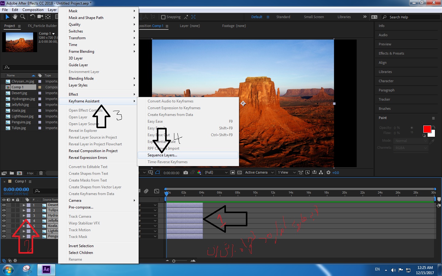442x276 pixels.
Task: Open the Paint Mode Normal dropdown
Action: 411,141
